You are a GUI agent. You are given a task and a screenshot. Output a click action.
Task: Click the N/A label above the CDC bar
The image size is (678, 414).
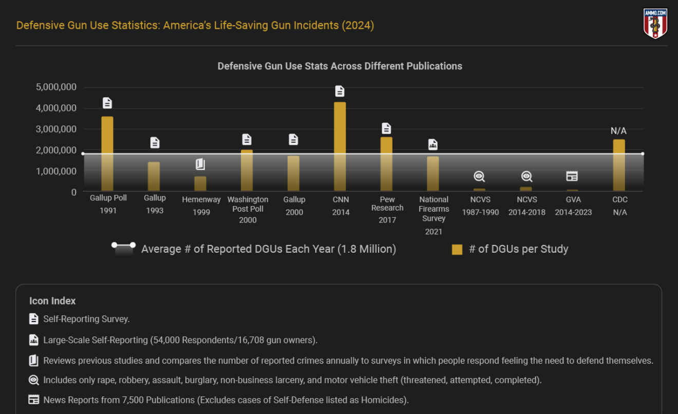[618, 131]
